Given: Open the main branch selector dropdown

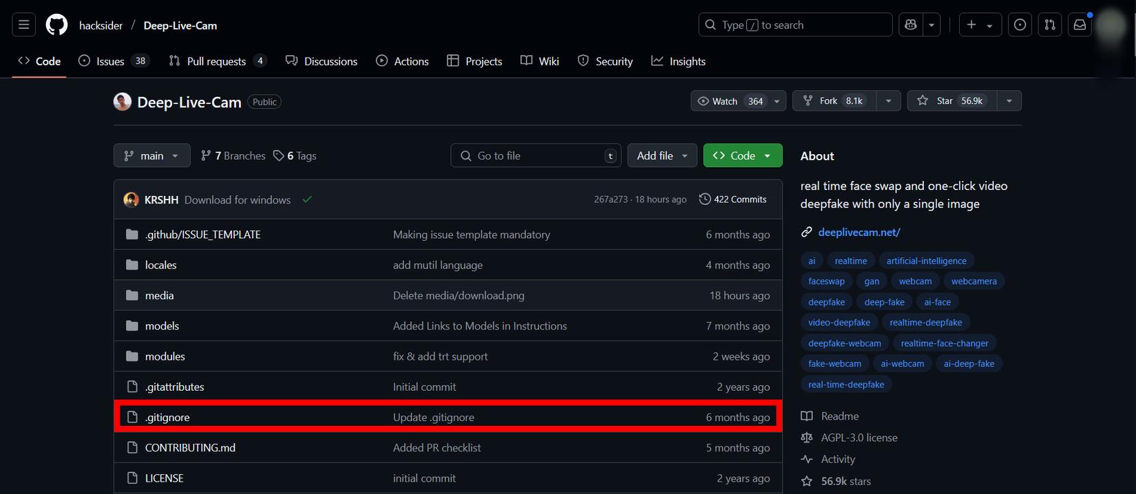Looking at the screenshot, I should coord(151,155).
